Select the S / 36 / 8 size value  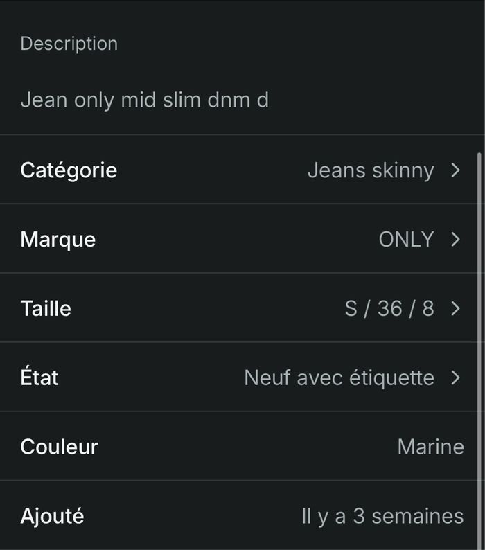coord(389,308)
